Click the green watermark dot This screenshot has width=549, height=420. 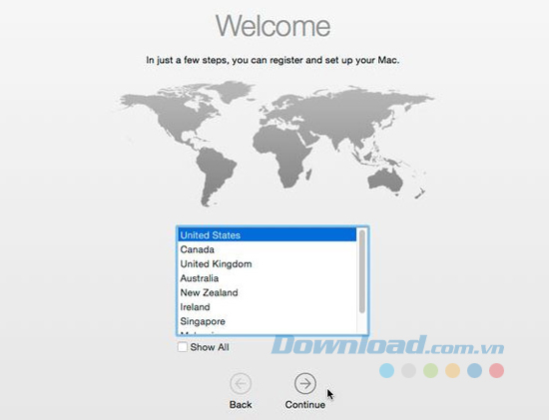430,371
